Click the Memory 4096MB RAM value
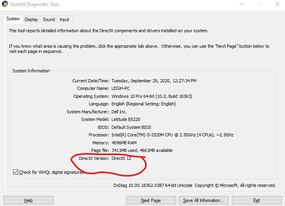285x206 pixels. [x=124, y=143]
